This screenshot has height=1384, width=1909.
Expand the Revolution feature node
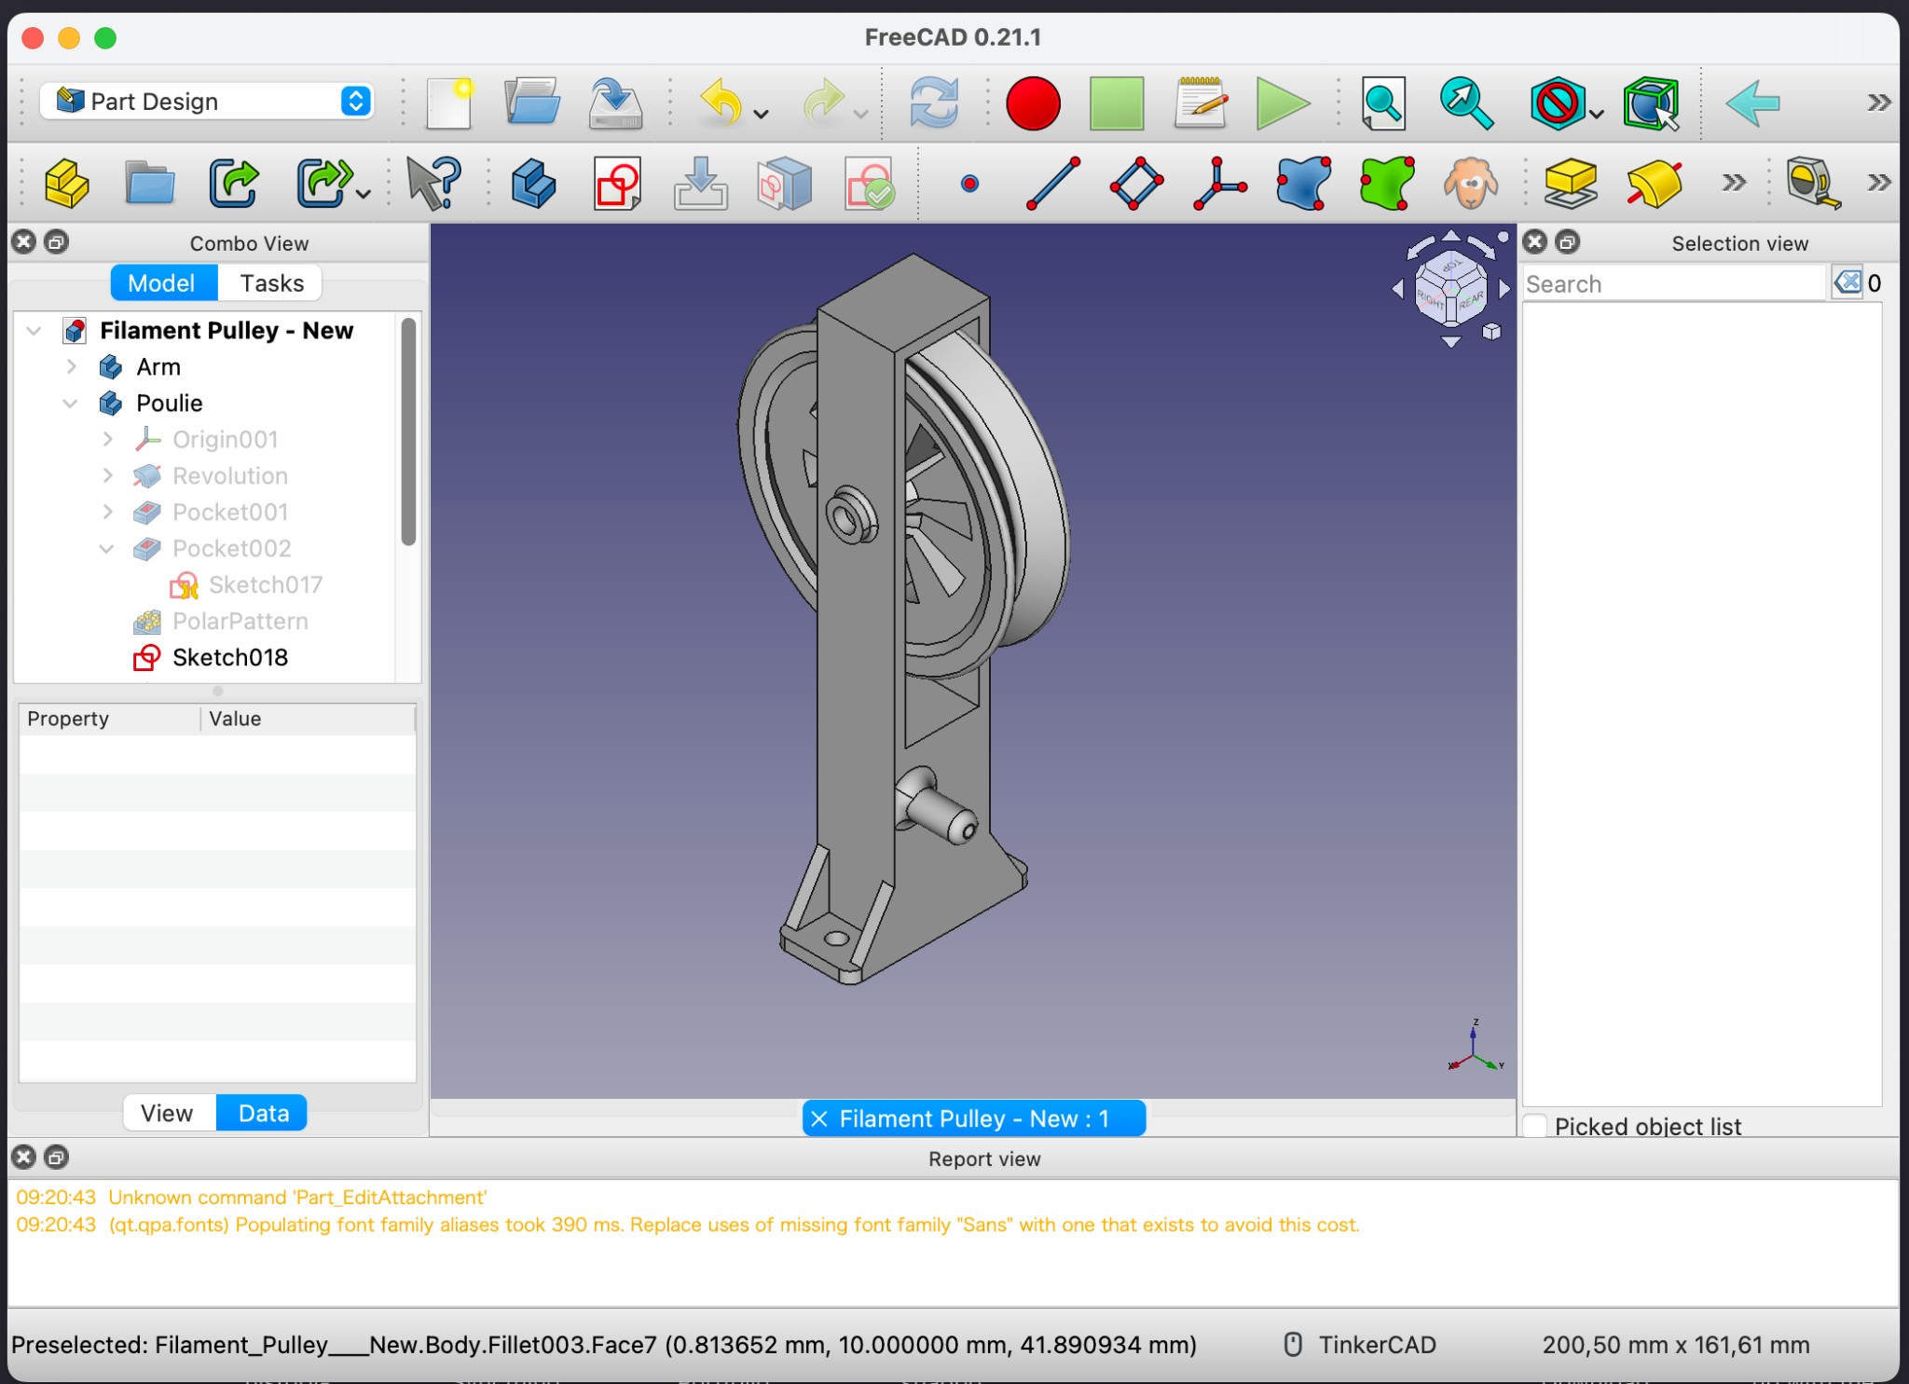[108, 476]
